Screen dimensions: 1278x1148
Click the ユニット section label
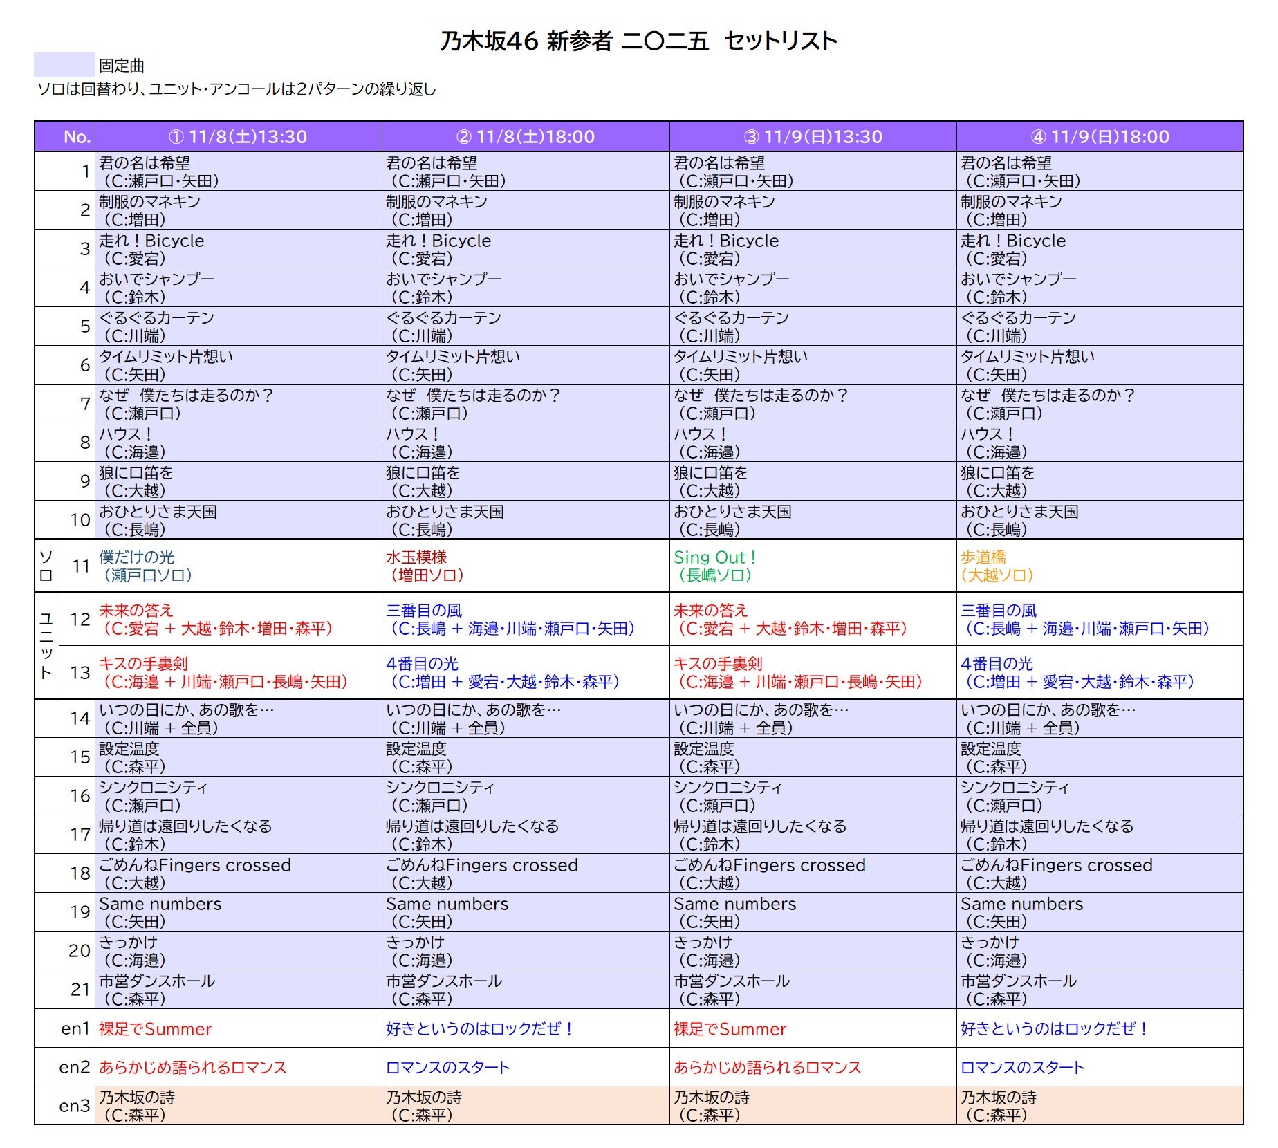pyautogui.click(x=46, y=645)
